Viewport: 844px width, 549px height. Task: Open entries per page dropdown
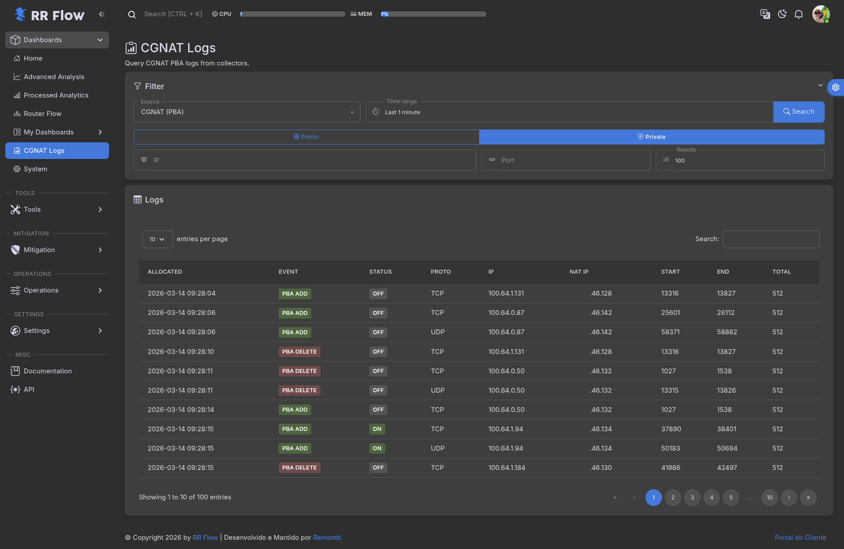pyautogui.click(x=157, y=239)
